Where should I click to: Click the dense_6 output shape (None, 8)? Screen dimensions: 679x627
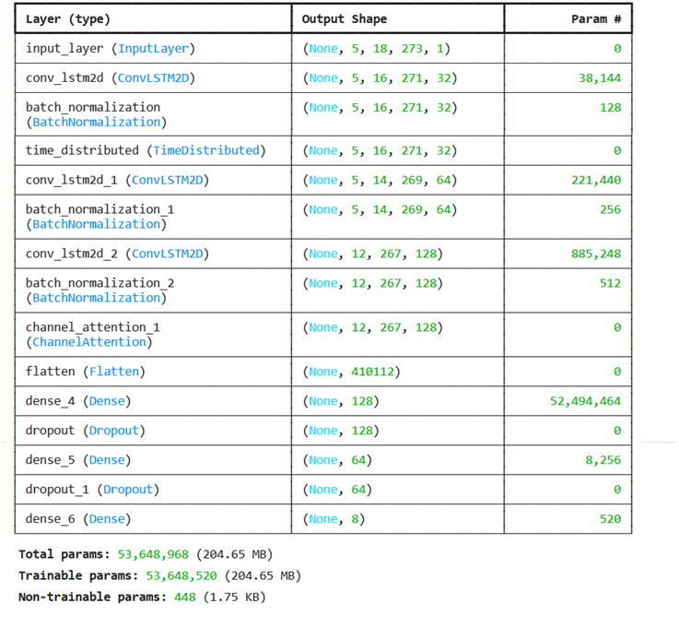tap(334, 519)
